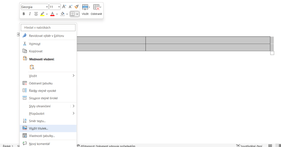Click the Vložit table insert icon
Screen dimensions: 281x147
tap(85, 10)
